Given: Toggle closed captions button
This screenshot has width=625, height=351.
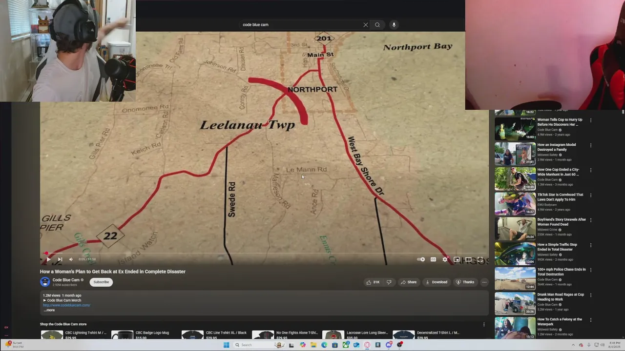Looking at the screenshot, I should (x=433, y=259).
